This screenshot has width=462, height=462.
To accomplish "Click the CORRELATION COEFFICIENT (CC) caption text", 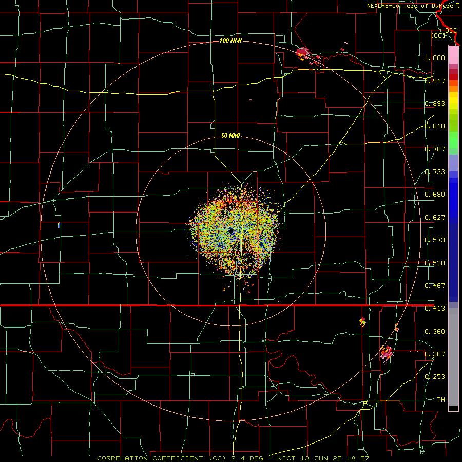I will pyautogui.click(x=161, y=458).
